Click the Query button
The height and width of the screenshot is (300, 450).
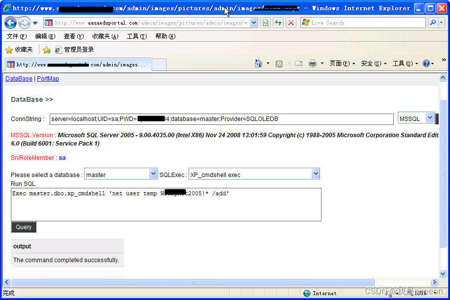click(x=24, y=227)
